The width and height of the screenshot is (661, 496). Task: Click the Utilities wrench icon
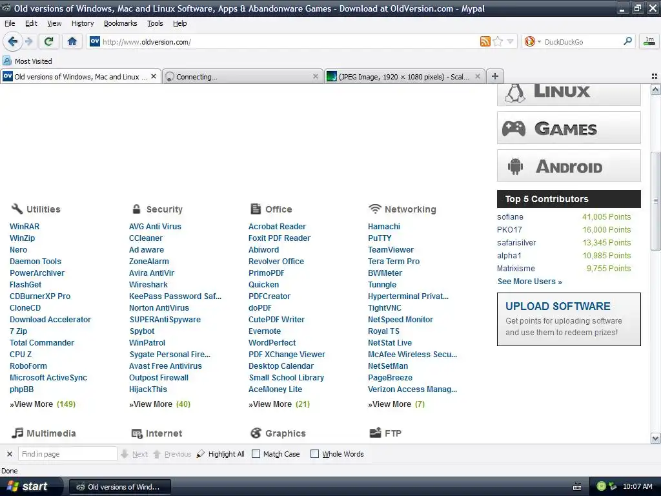17,209
